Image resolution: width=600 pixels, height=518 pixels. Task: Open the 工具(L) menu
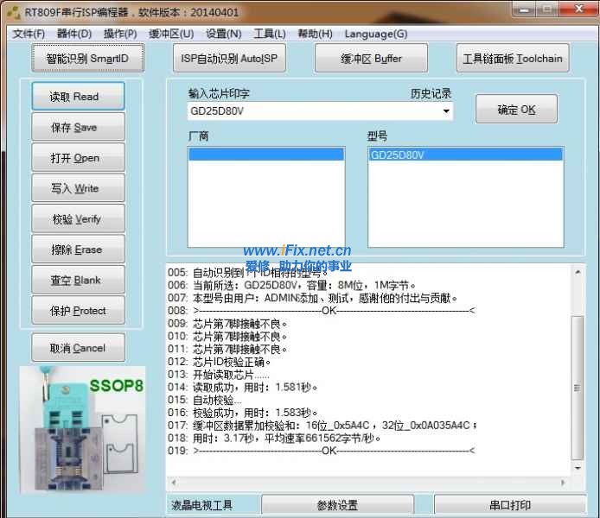[x=270, y=34]
